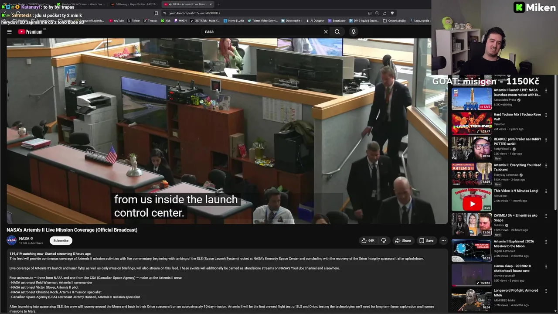Image resolution: width=558 pixels, height=314 pixels.
Task: Go to YouTube Premium home logo
Action: [x=30, y=31]
